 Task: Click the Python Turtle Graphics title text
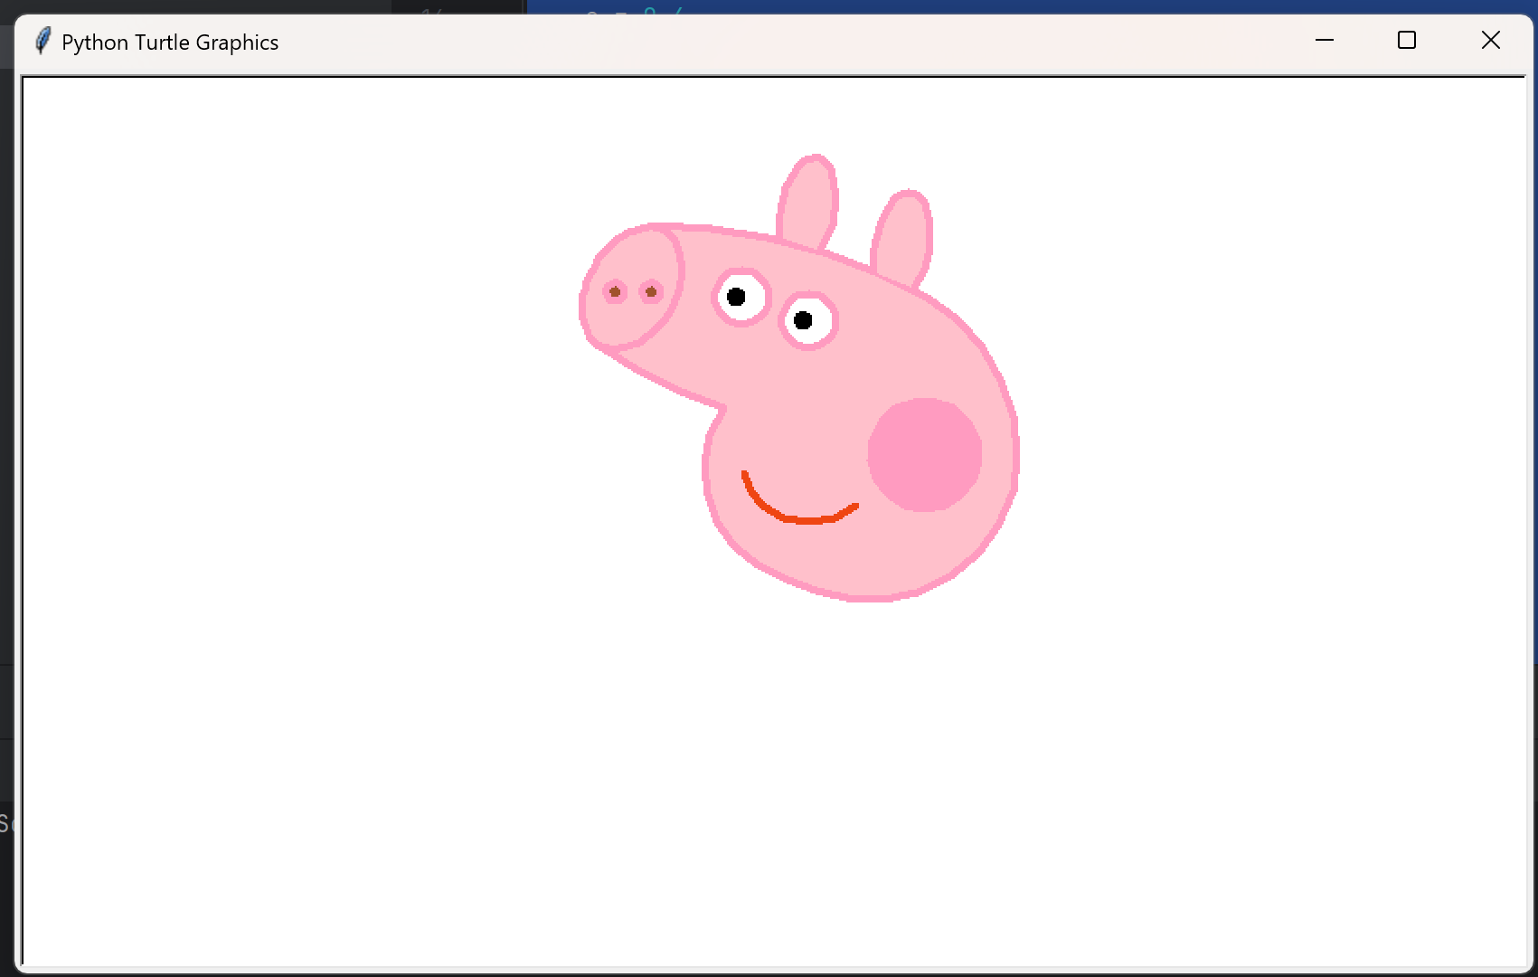(170, 43)
